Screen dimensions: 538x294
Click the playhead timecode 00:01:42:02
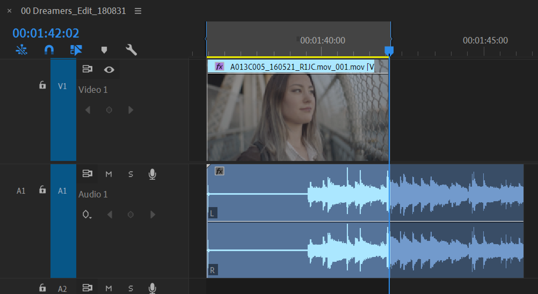point(46,33)
